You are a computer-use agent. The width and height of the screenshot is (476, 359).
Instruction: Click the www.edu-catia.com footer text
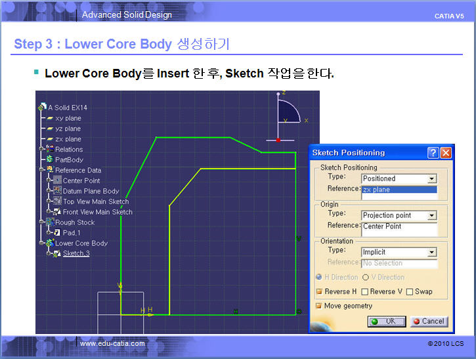click(x=112, y=343)
